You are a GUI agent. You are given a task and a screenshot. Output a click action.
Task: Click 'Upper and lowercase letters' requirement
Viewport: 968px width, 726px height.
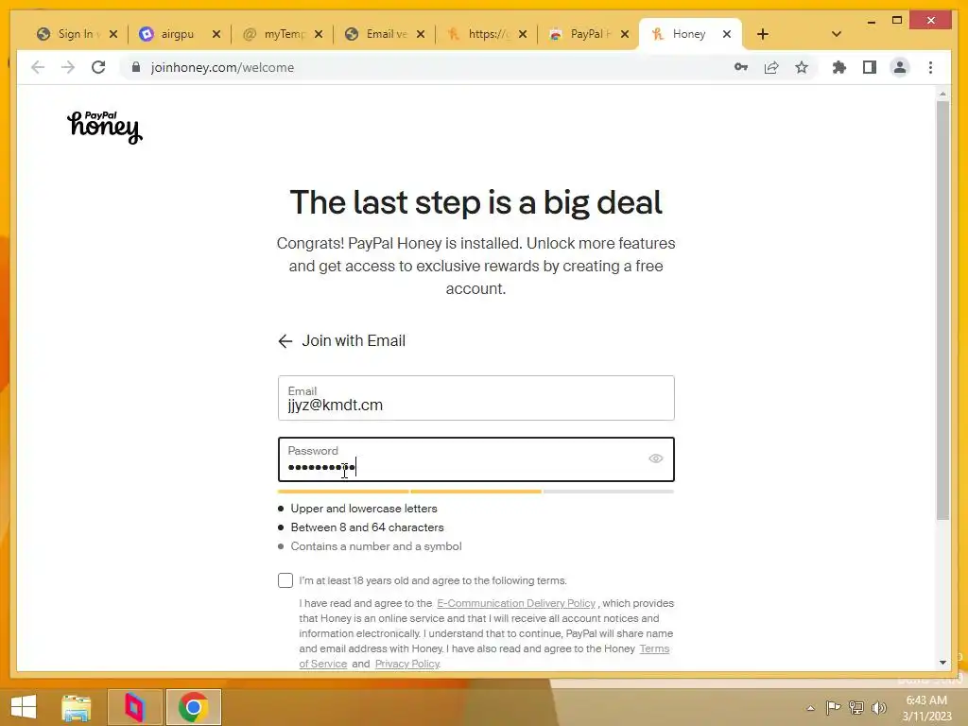[364, 509]
